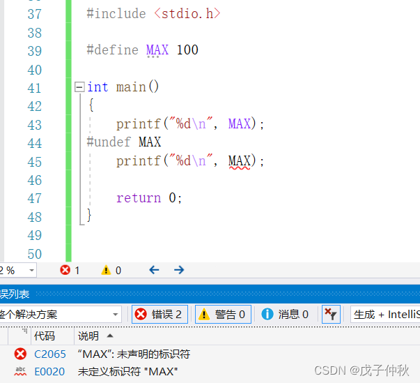
Task: Toggle the Messages 0 filter button
Action: coord(285,315)
